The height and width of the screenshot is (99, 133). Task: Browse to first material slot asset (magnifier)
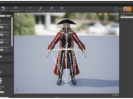tap(8, 24)
